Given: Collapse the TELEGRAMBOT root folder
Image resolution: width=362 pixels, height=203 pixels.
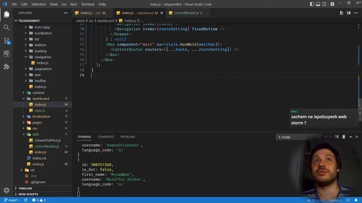Looking at the screenshot, I should 43,21.
